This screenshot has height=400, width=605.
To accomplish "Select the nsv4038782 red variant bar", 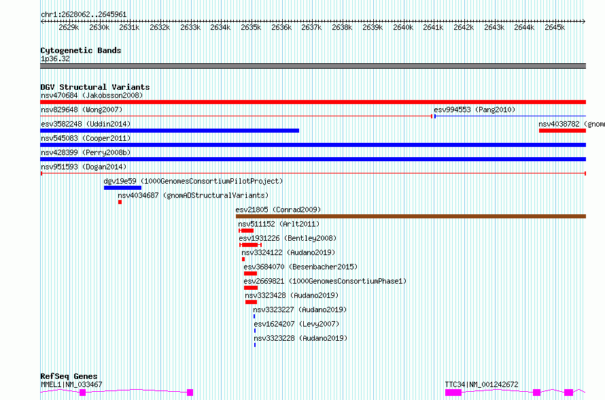I will (x=563, y=131).
